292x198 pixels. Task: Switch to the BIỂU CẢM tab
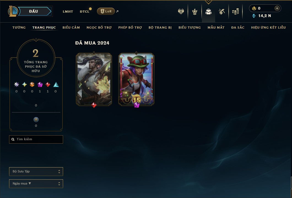pyautogui.click(x=71, y=27)
